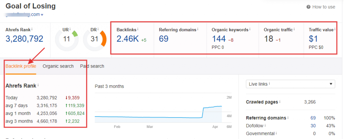Click the avg 1 month change 605,824
The height and width of the screenshot is (139, 344).
pos(75,113)
